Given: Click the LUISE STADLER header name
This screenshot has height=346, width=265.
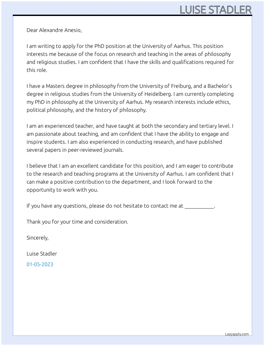Looking at the screenshot, I should click(x=216, y=10).
